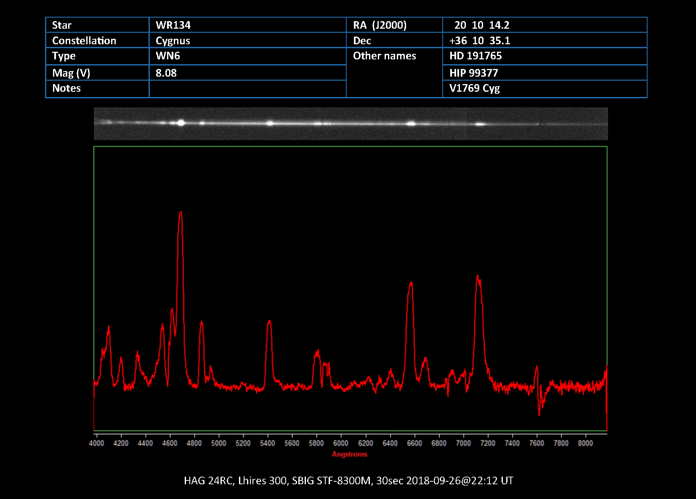
Task: Click the emission peak near 5400 Å
Action: (269, 322)
